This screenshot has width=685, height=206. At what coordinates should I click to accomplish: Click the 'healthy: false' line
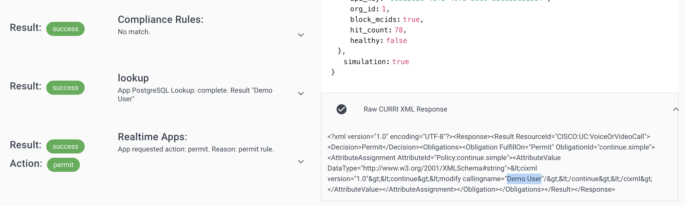click(378, 40)
